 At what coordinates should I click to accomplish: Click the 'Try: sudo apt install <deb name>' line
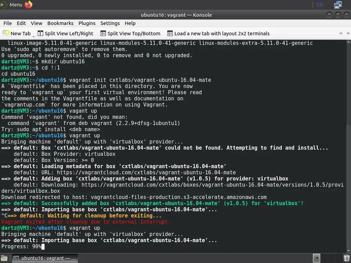pos(51,129)
